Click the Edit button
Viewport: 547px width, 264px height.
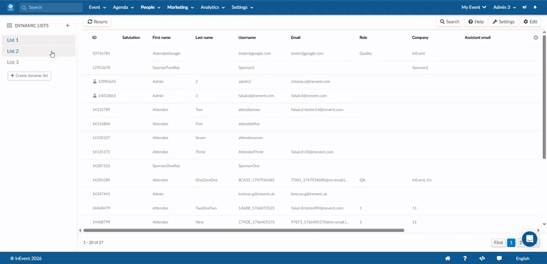coord(530,22)
